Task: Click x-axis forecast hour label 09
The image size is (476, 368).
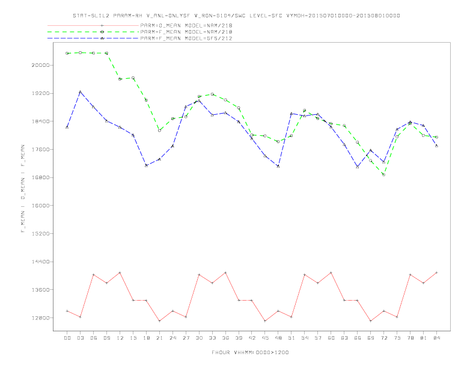Action: point(106,338)
